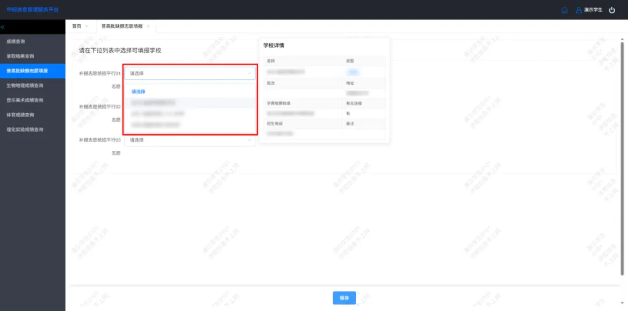This screenshot has height=311, width=628.
Task: Click the user avatar icon beside 演示学生
Action: [x=579, y=10]
